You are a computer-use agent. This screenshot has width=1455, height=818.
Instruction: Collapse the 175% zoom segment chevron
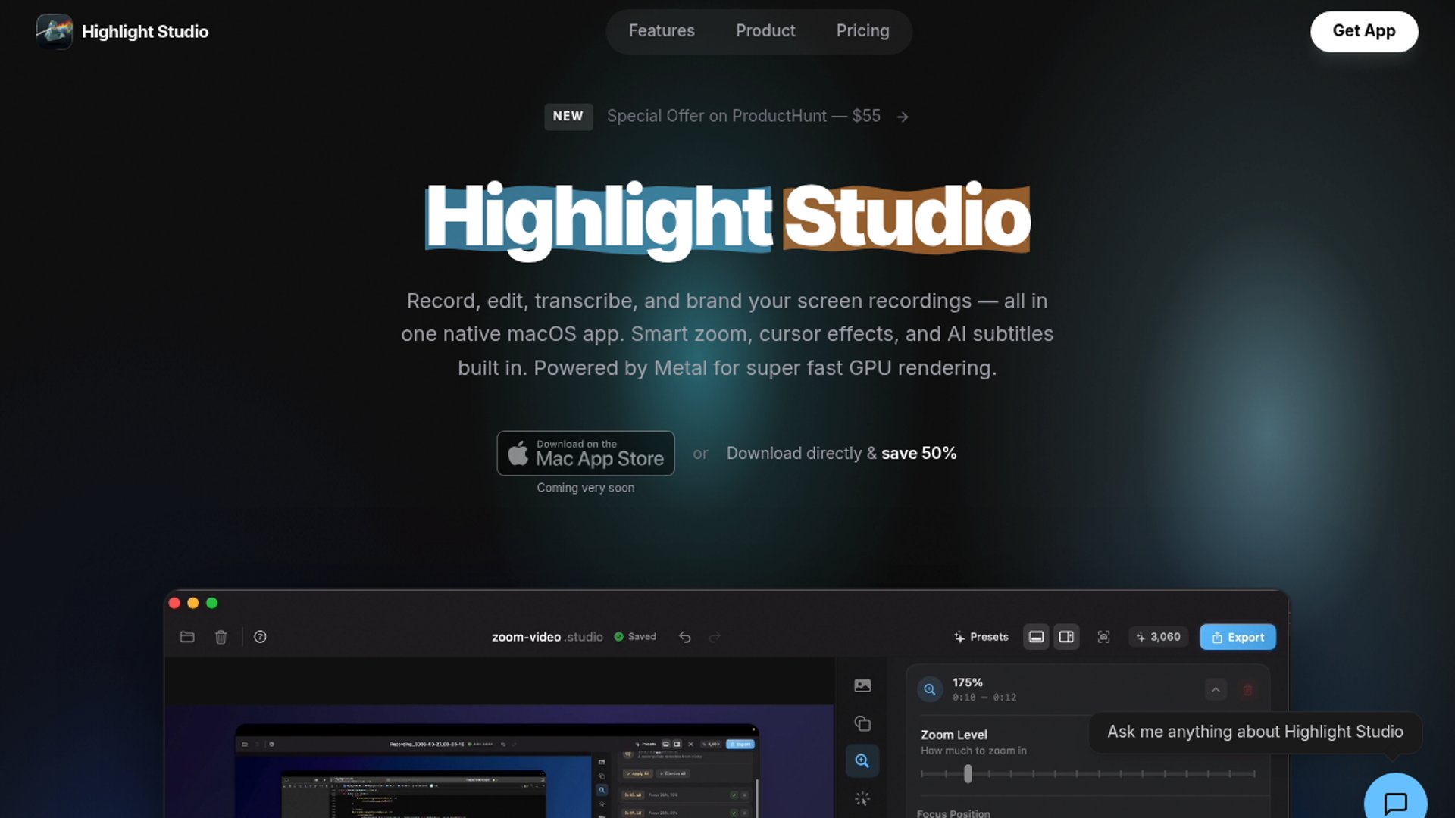(1216, 689)
